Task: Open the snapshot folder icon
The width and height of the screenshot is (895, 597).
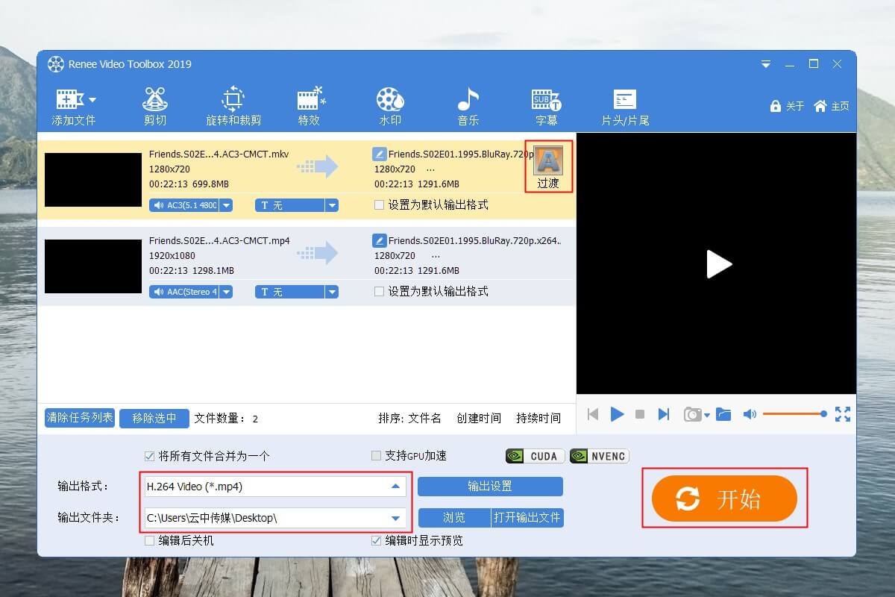Action: pos(723,414)
